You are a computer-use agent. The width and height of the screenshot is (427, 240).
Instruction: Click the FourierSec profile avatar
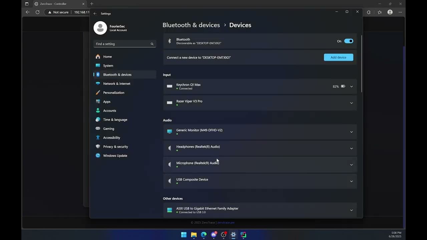point(100,28)
